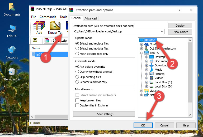Click the Documents file icon in tree

click(151, 61)
